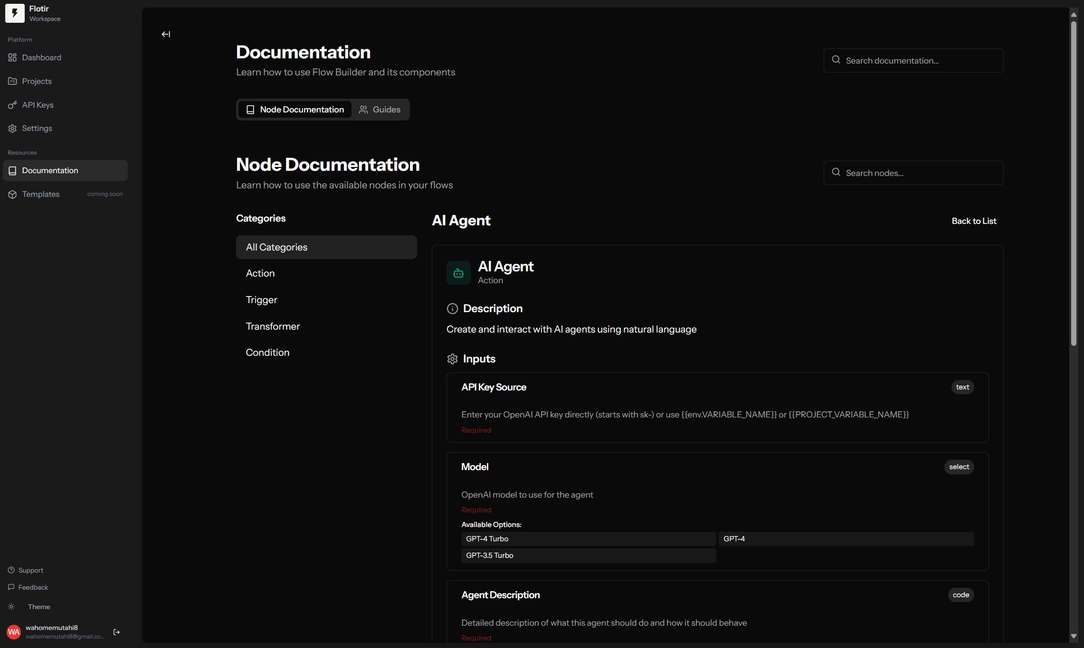The image size is (1084, 648).
Task: Go to API Keys section
Action: click(x=38, y=105)
